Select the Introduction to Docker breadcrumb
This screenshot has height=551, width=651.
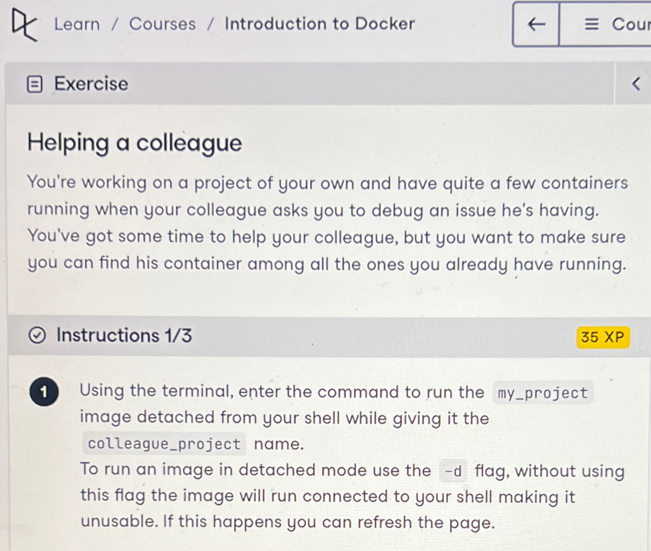pyautogui.click(x=319, y=24)
